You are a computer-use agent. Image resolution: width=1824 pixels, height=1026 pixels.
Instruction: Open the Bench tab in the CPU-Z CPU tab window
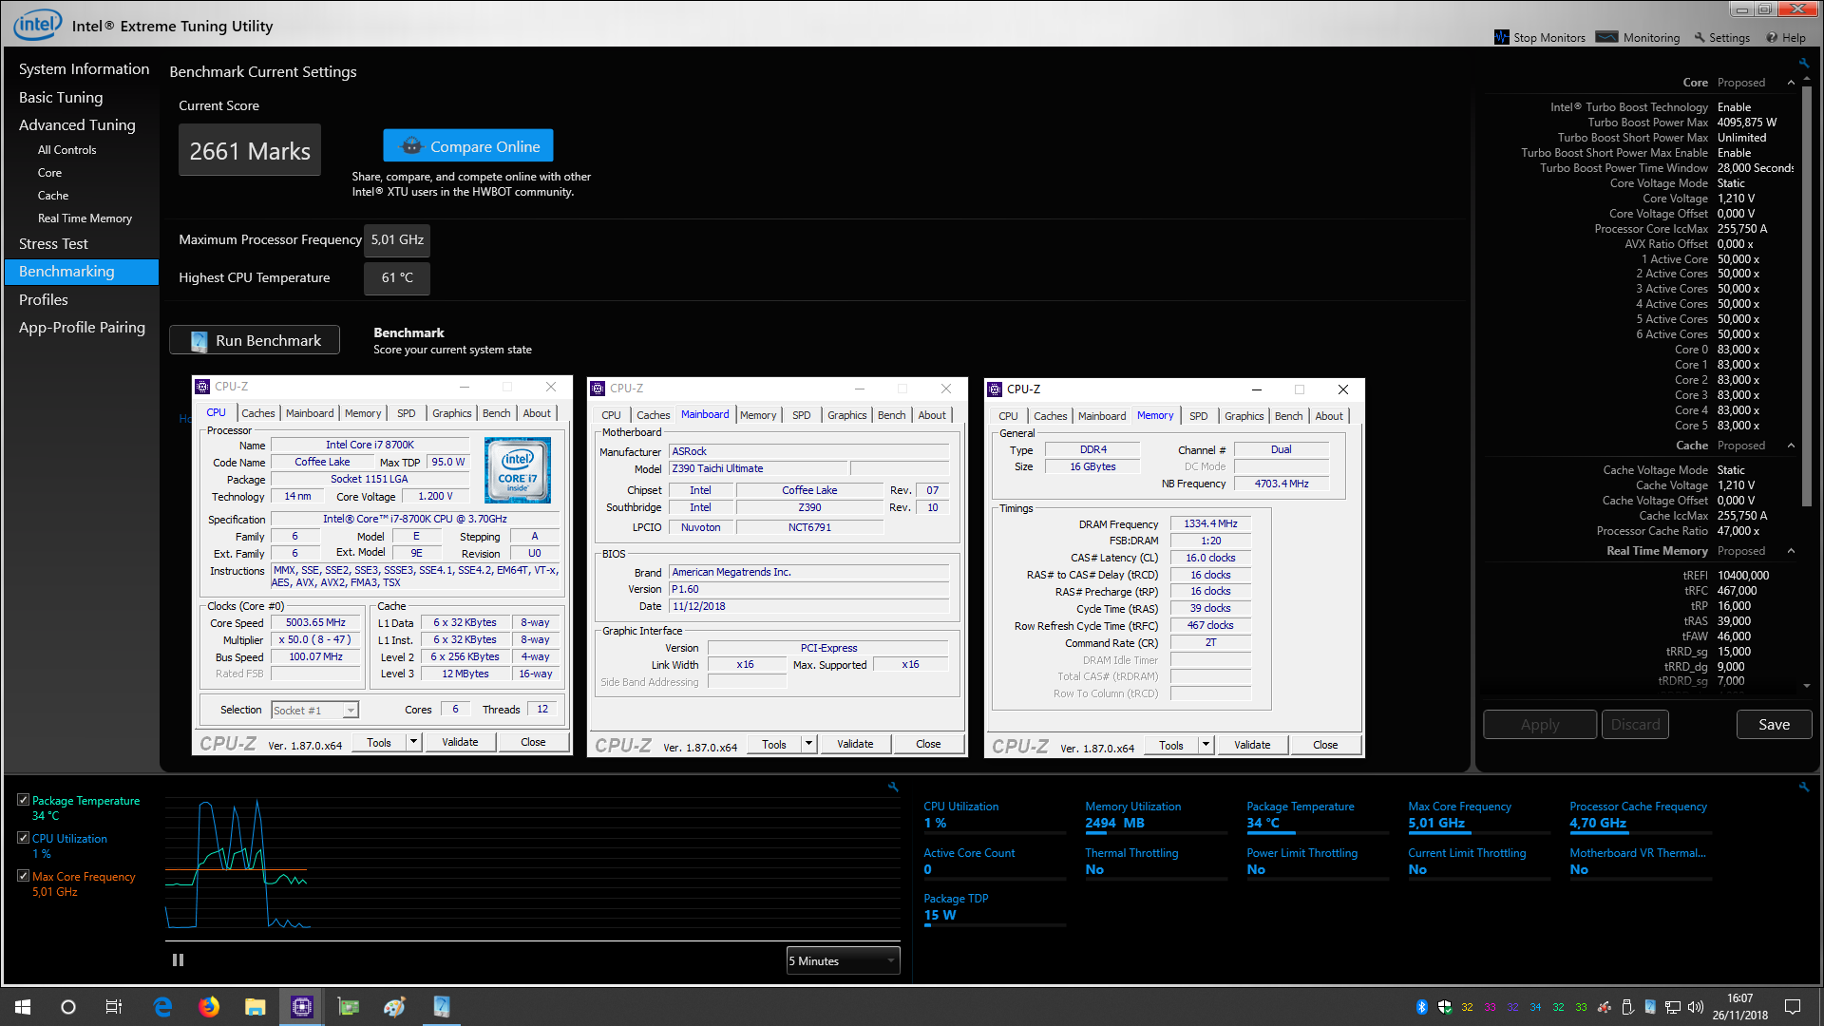[496, 413]
